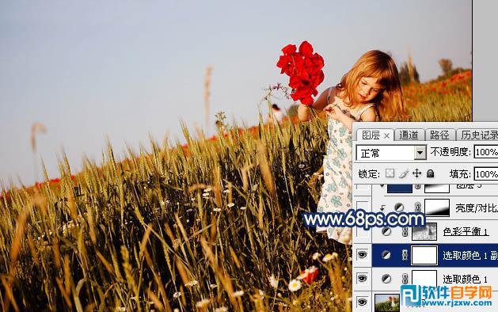This screenshot has height=312, width=498.
Task: Click mask link icon on 选取颜色 1 layer
Action: (405, 279)
